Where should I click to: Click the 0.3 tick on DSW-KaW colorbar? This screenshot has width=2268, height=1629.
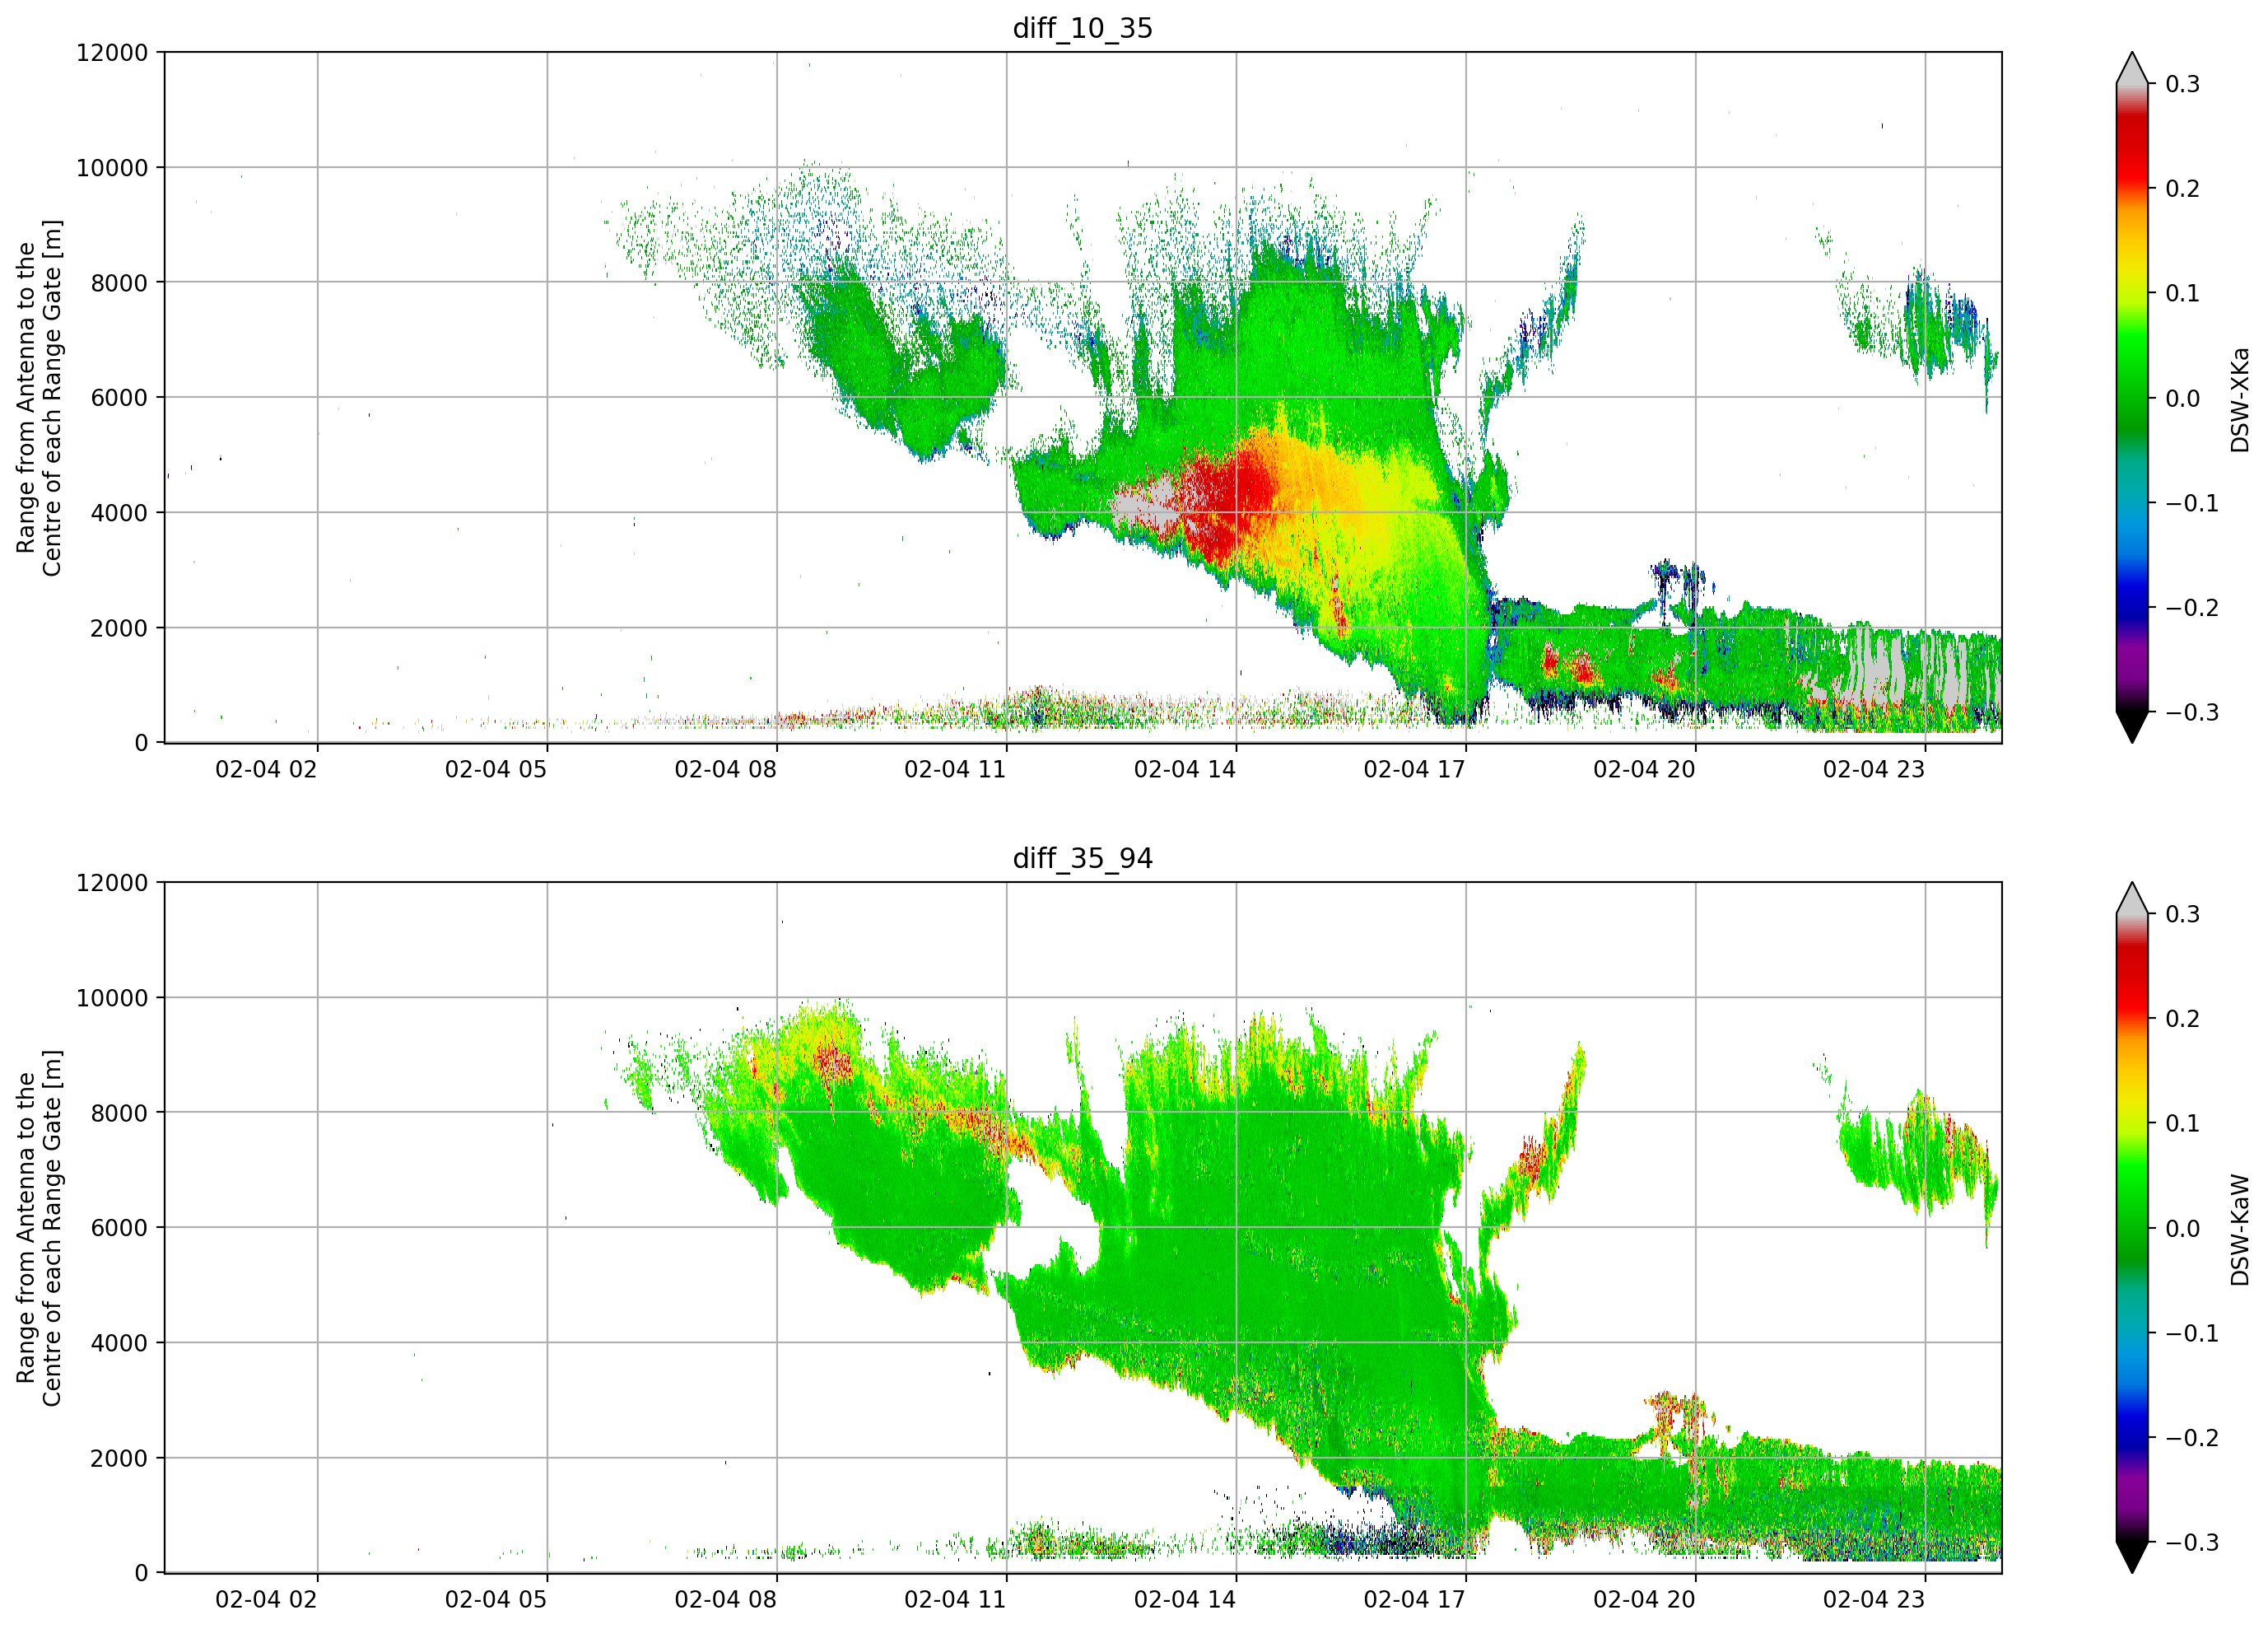(2183, 914)
